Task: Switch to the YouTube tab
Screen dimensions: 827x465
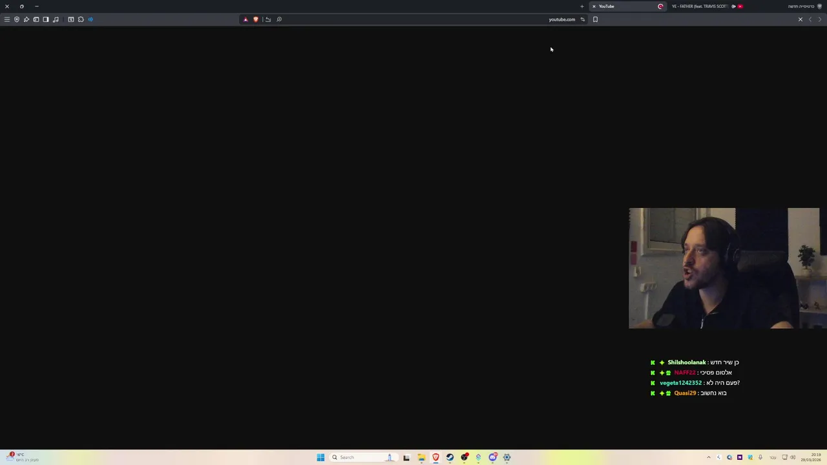Action: click(627, 6)
